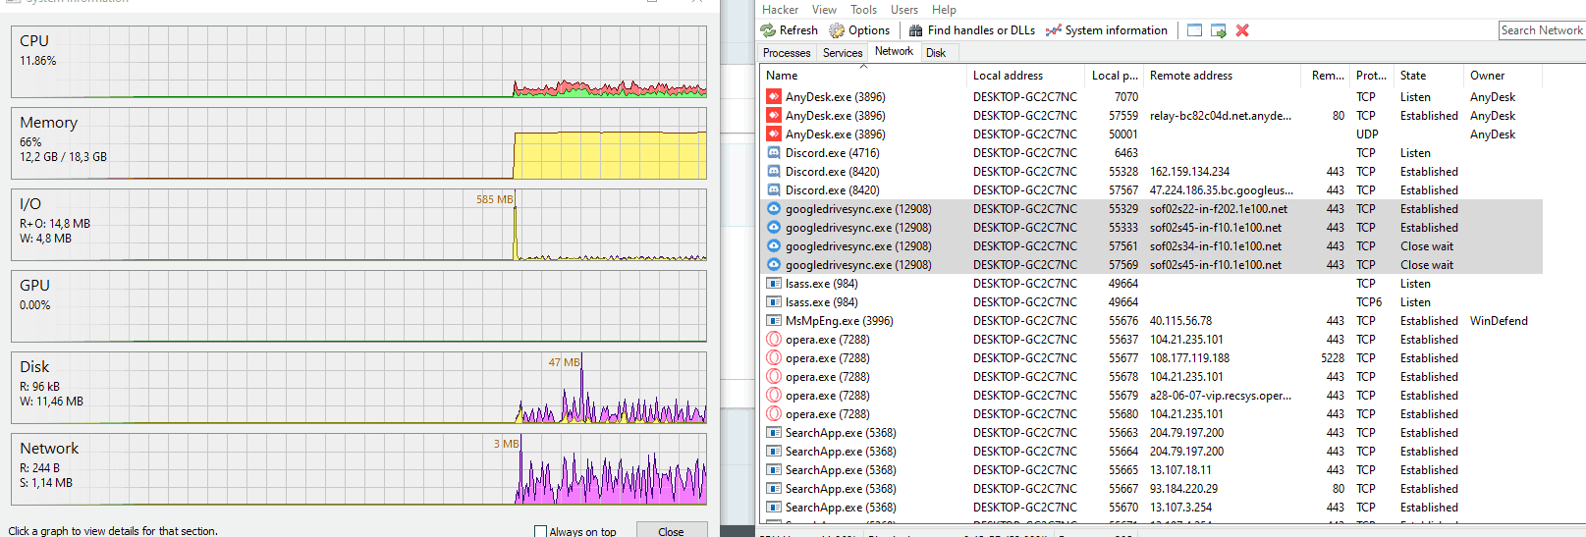
Task: Open System information from the toolbar
Action: pyautogui.click(x=1107, y=30)
